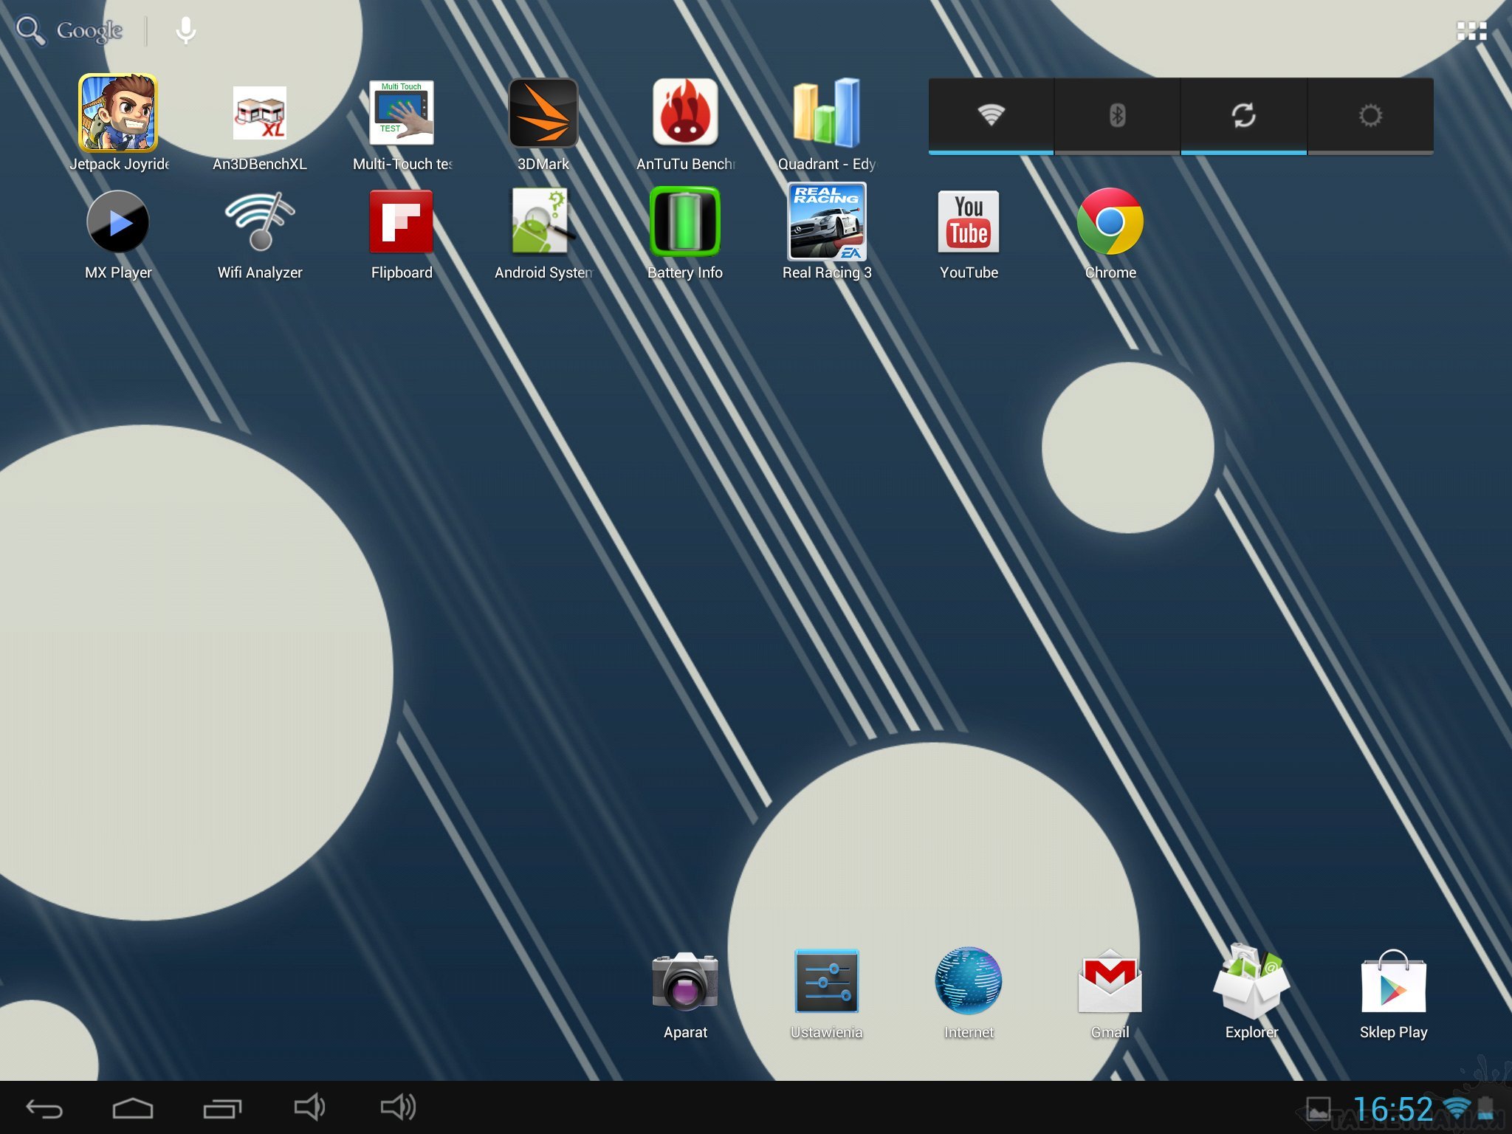Open Real Racing 3 game
Viewport: 1512px width, 1134px height.
coord(827,222)
